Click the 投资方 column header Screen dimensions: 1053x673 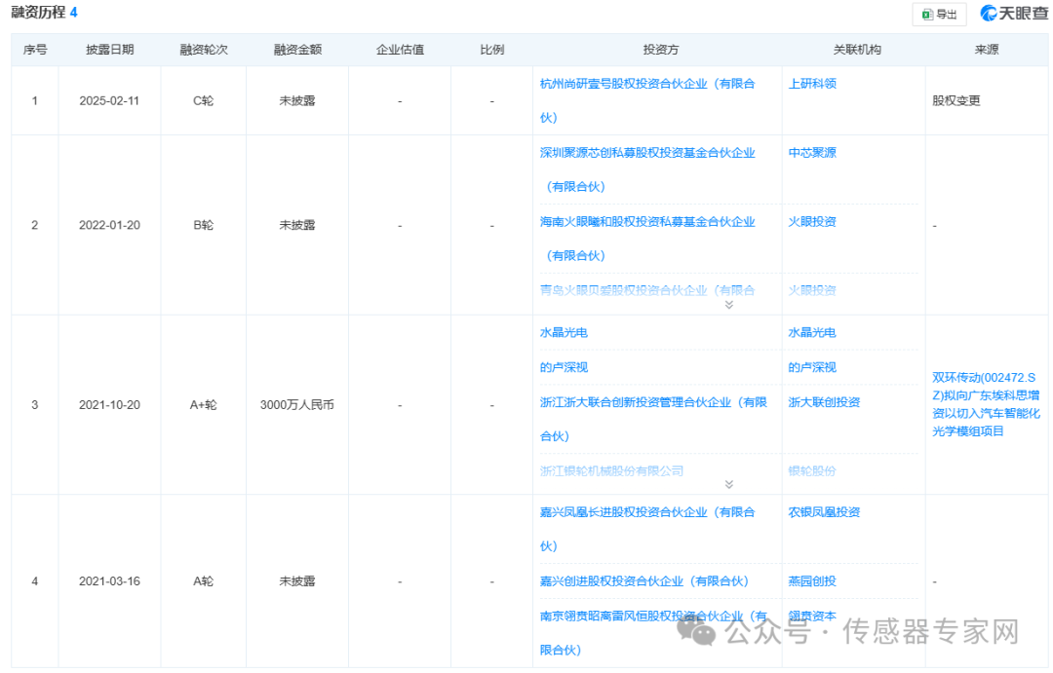coord(661,50)
